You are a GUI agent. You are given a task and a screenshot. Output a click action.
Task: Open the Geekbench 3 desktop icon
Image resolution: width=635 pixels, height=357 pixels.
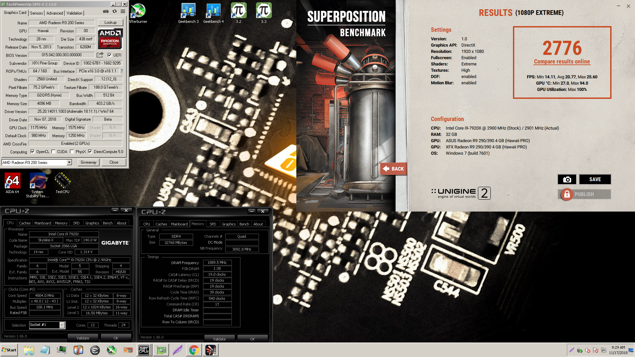coord(188,13)
